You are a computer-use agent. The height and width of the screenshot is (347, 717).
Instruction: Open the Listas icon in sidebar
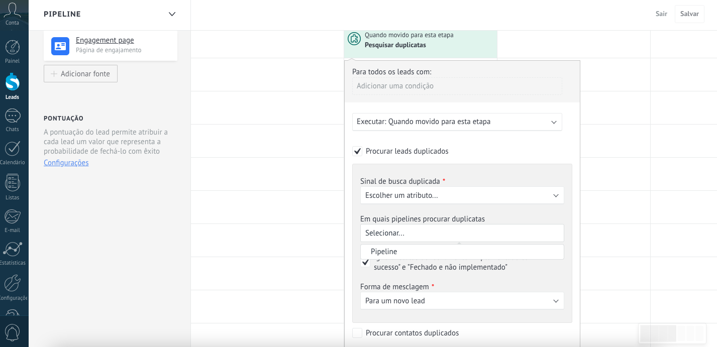coord(12,183)
